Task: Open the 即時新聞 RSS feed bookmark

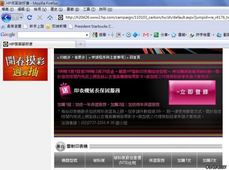Action: 57,26
